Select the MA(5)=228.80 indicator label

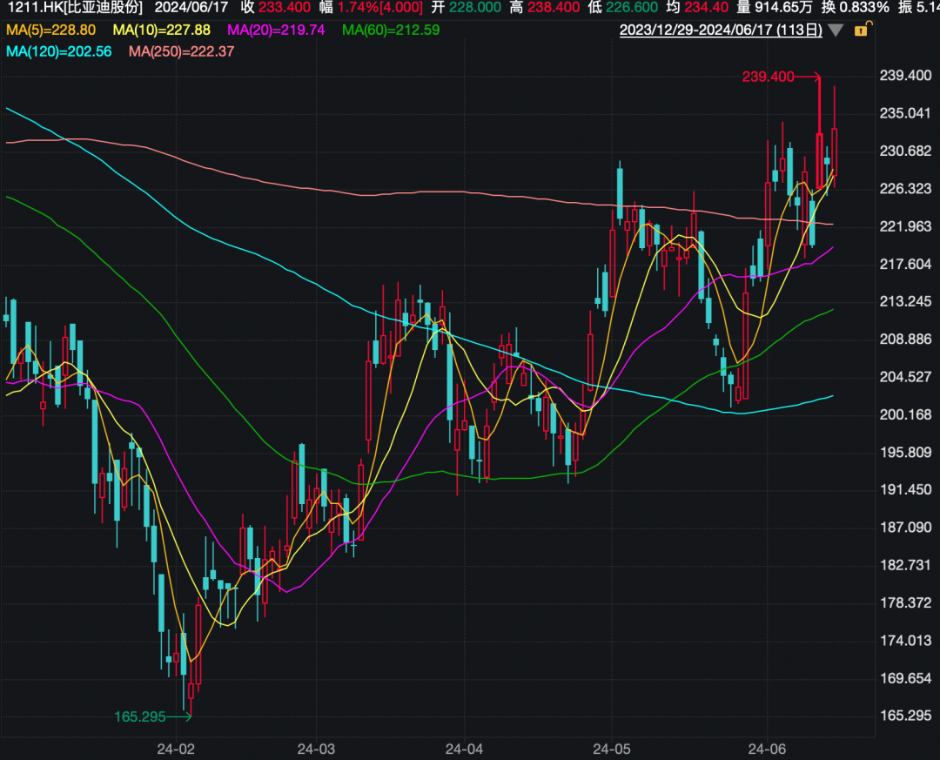[51, 30]
